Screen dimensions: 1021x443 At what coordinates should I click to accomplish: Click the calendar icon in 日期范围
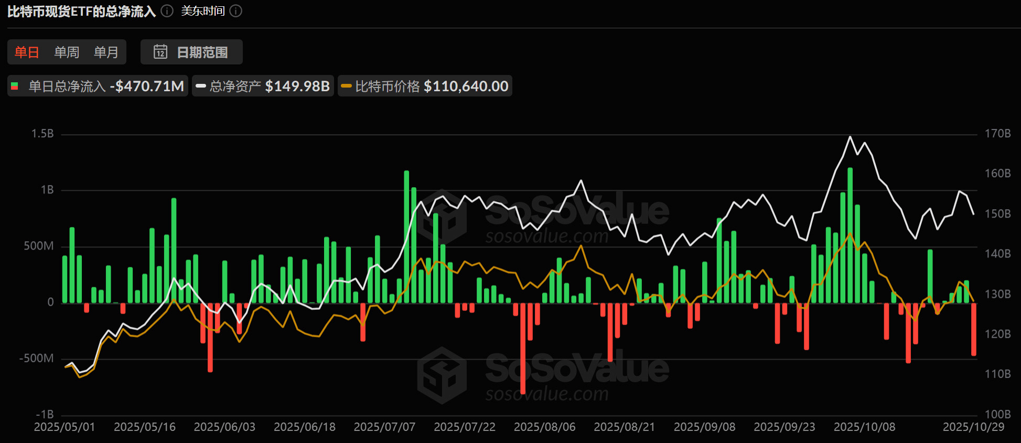[160, 52]
